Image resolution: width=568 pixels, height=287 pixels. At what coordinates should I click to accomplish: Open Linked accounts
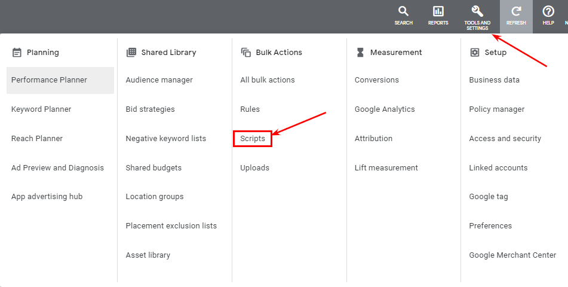coord(498,168)
